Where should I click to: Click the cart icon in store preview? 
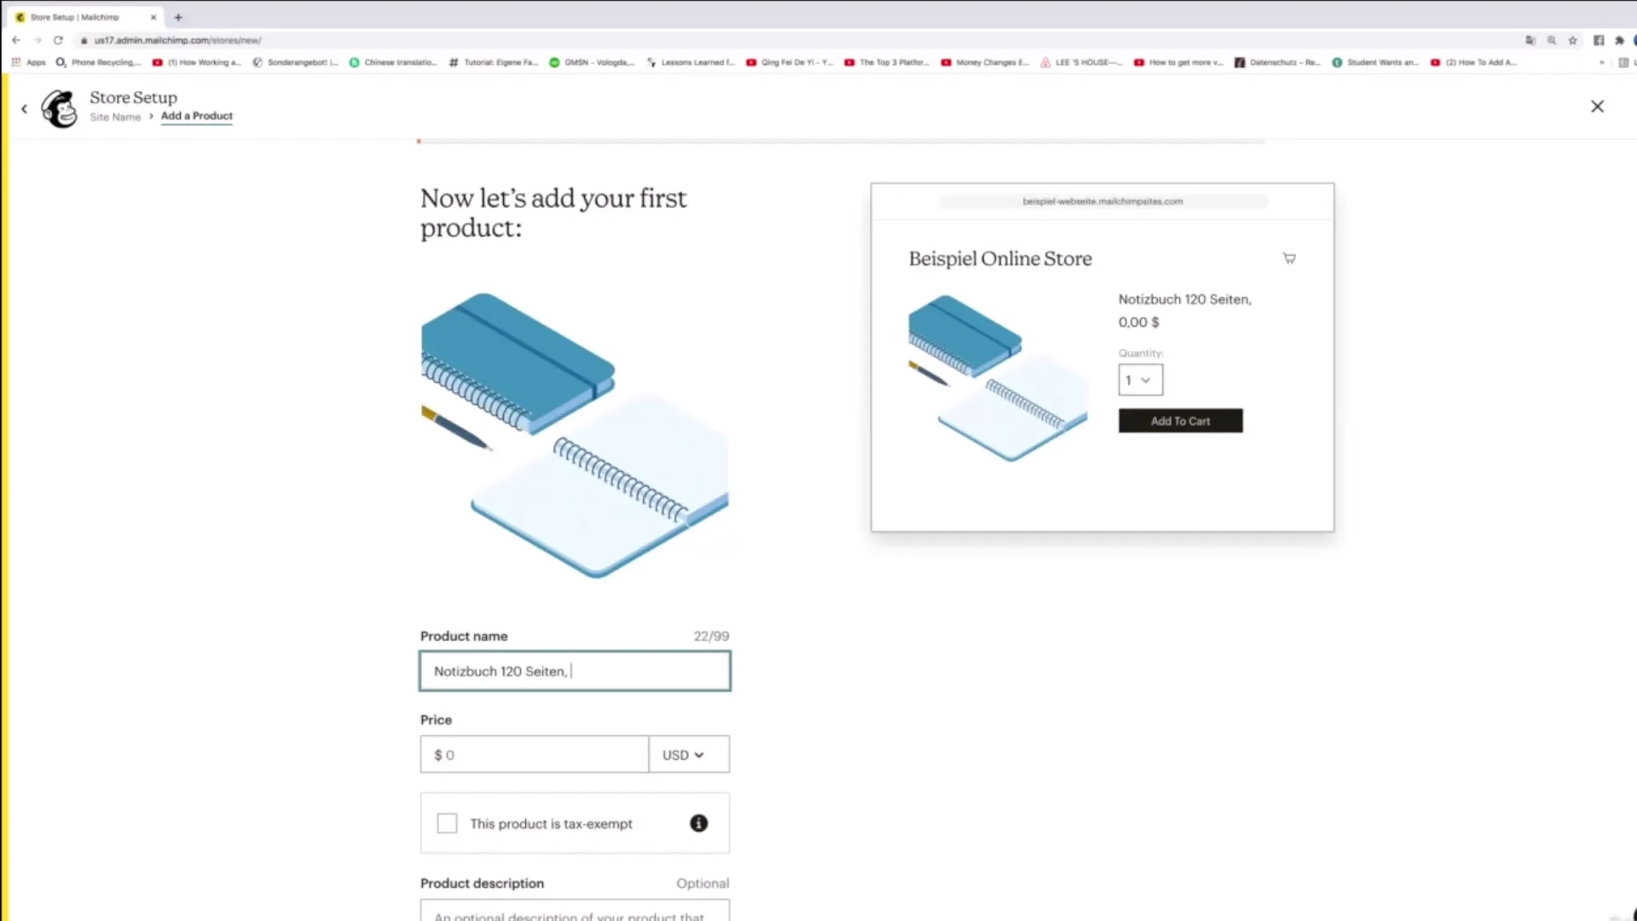tap(1289, 258)
